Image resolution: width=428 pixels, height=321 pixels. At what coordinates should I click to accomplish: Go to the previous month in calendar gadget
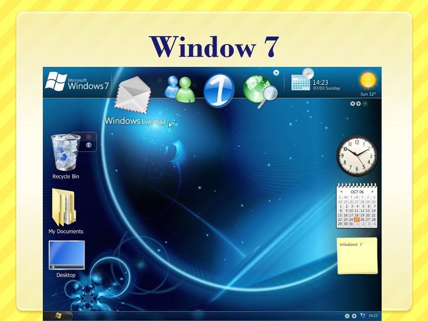coord(341,192)
